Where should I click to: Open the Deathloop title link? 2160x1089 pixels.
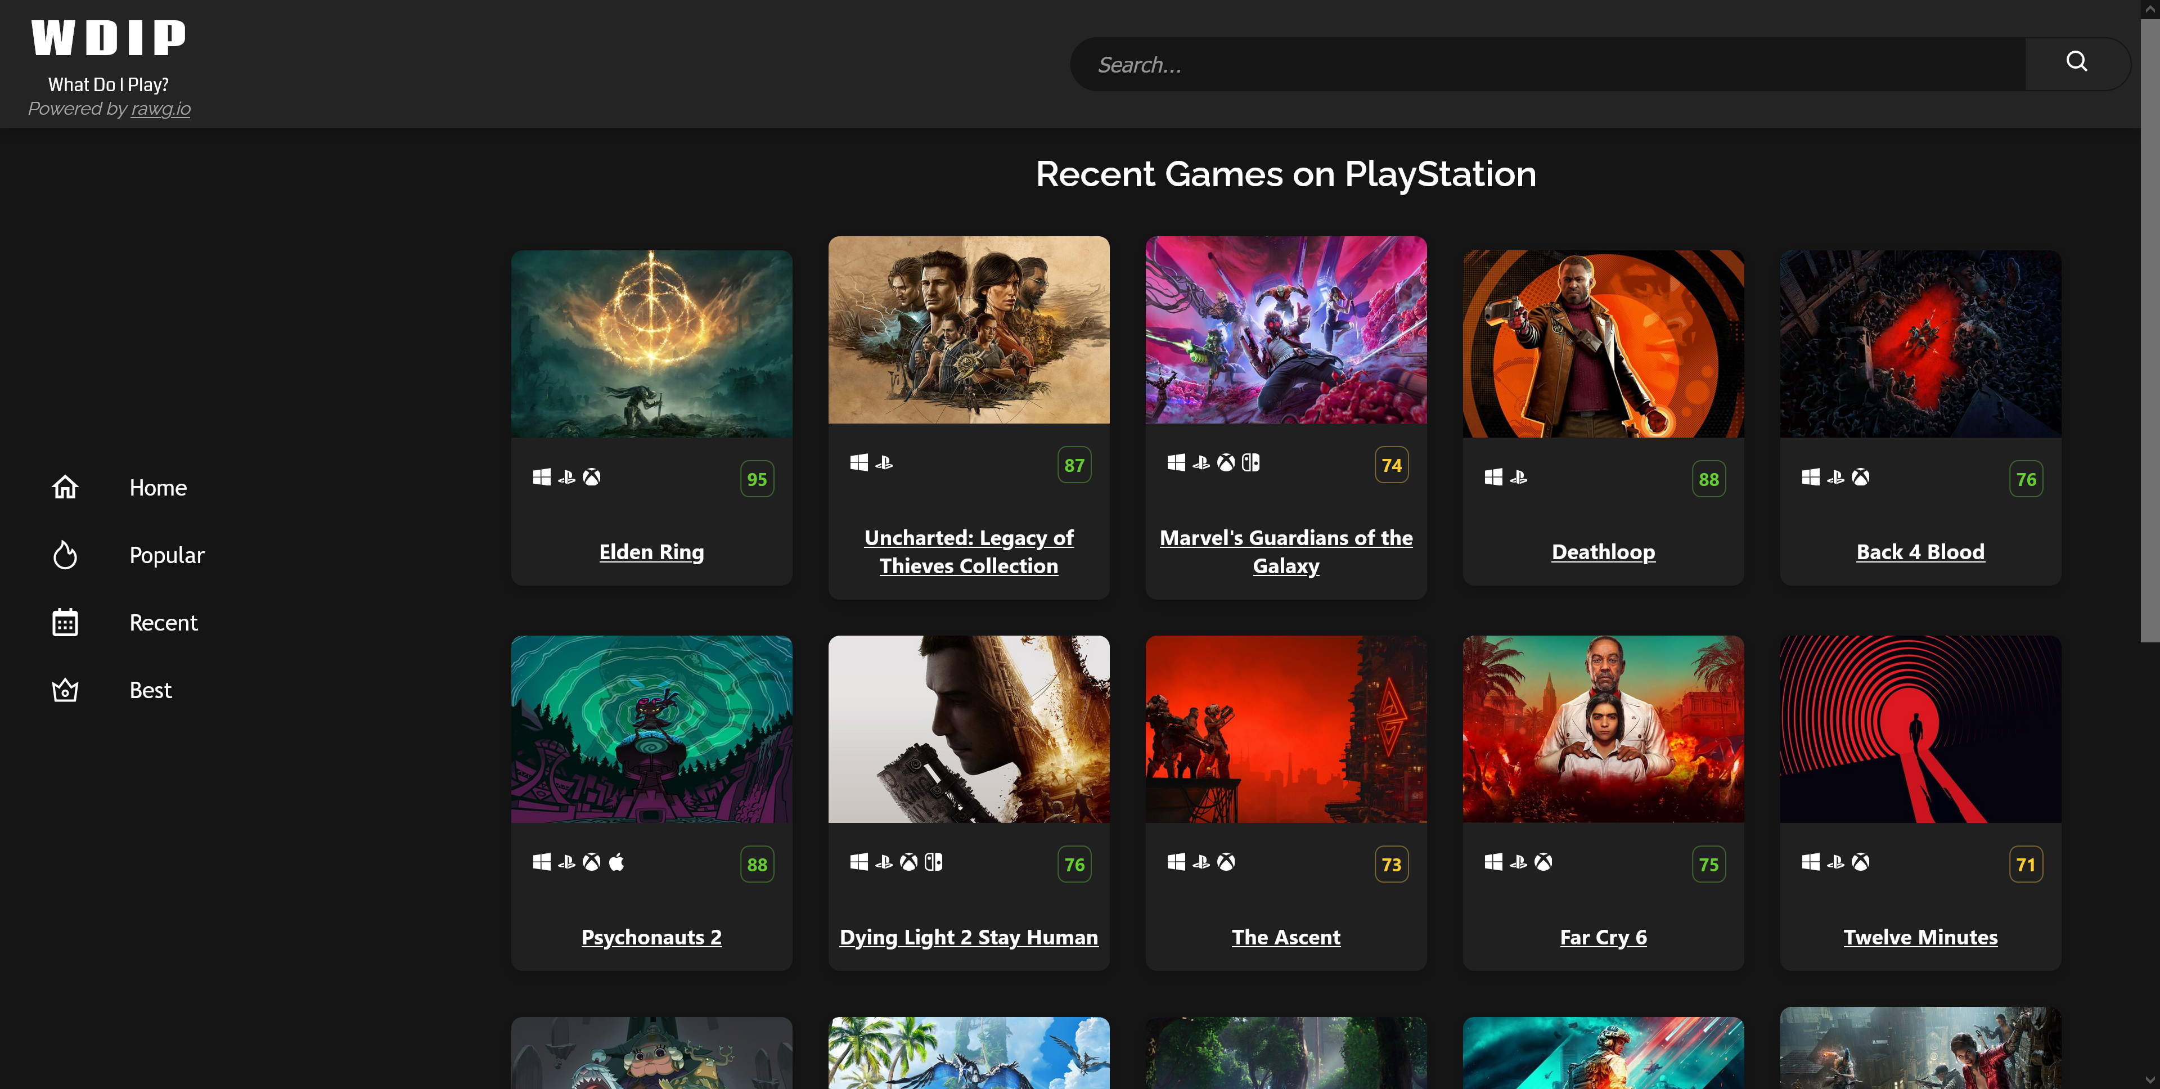tap(1603, 552)
